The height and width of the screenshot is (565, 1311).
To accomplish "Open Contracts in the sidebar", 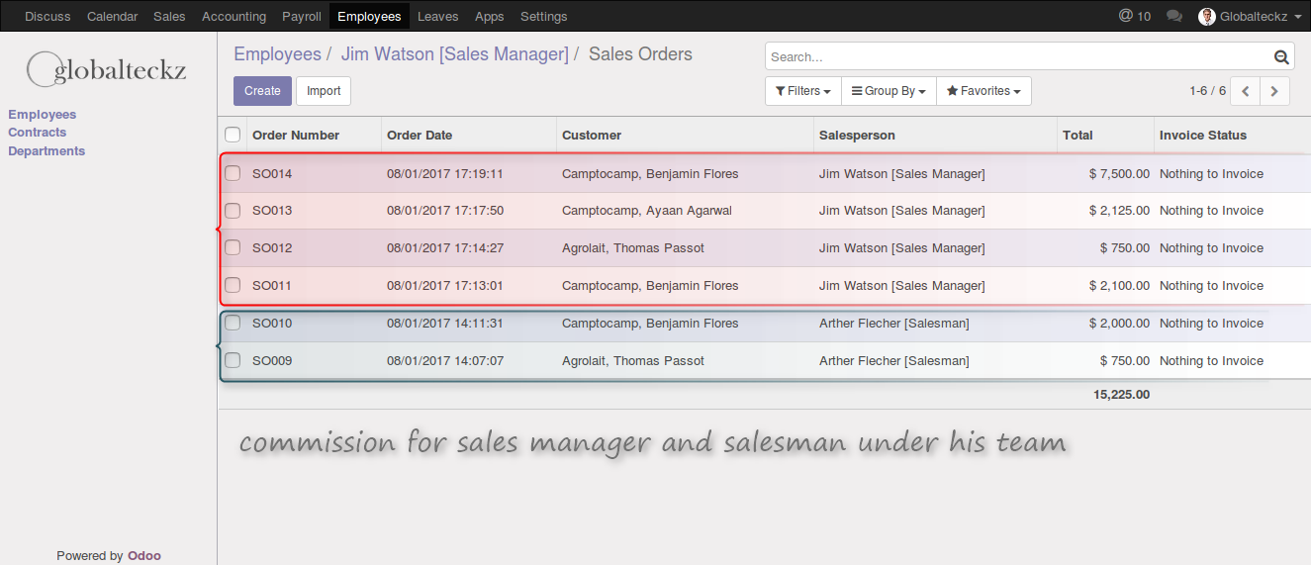I will (38, 133).
